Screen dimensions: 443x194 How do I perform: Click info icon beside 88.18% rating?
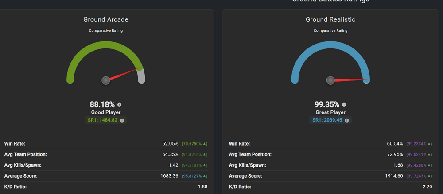[x=119, y=105]
